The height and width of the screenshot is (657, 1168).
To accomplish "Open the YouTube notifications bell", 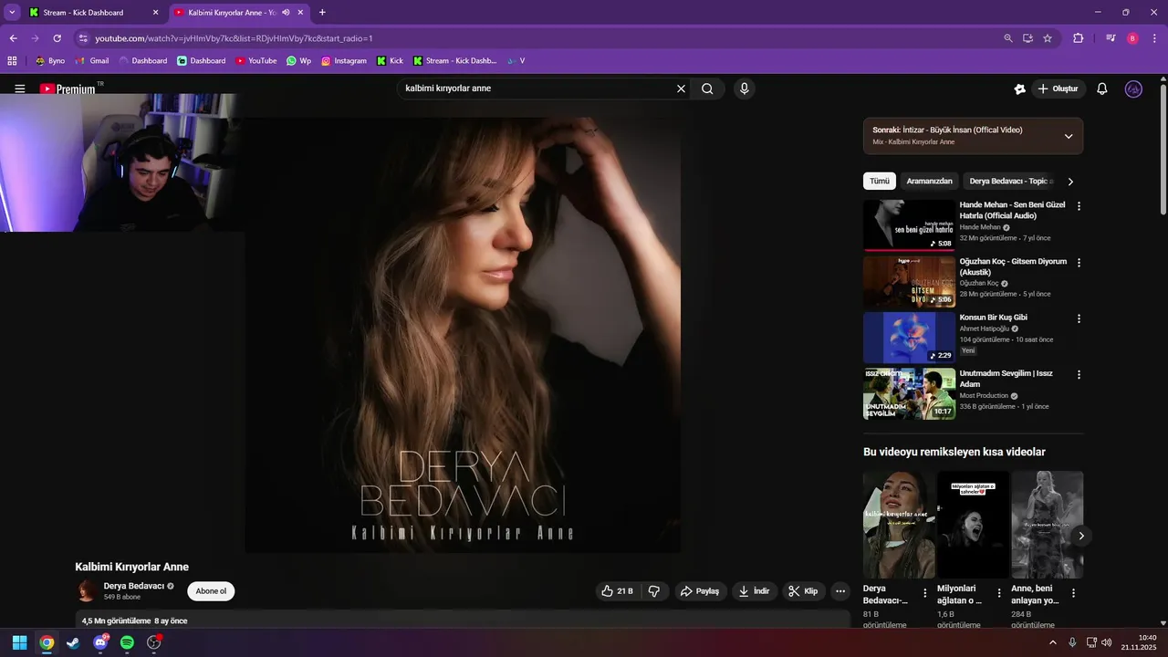I will tap(1102, 89).
